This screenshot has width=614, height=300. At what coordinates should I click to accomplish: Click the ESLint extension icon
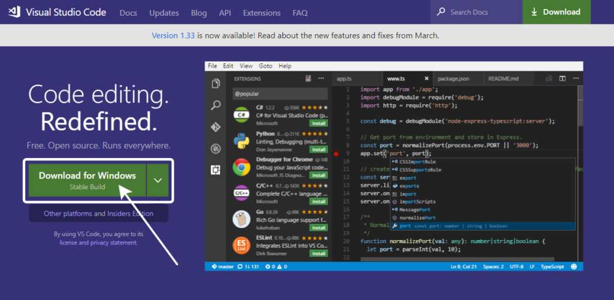(x=242, y=246)
